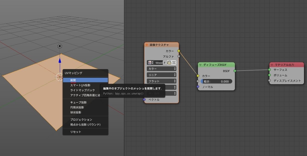Choose キューブ投影 from UV menu
Screen dimensions: 307x156
tap(85, 102)
